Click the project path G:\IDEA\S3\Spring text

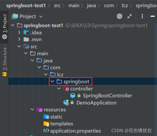[x=106, y=26]
